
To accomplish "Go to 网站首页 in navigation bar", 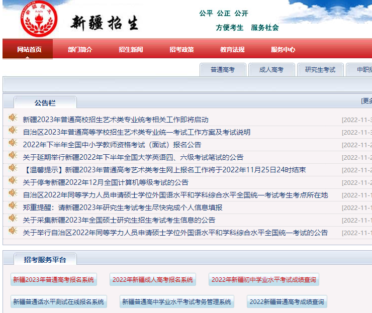I will pos(28,49).
